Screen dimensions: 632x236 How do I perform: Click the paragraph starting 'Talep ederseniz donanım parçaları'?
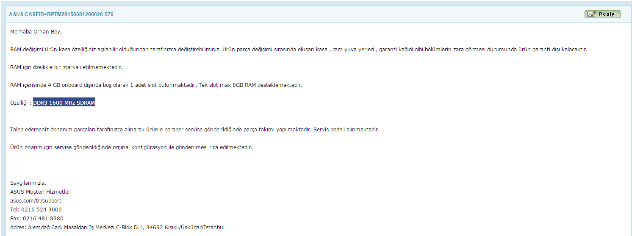(x=195, y=129)
